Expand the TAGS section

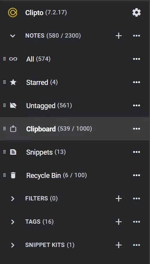coord(13,222)
